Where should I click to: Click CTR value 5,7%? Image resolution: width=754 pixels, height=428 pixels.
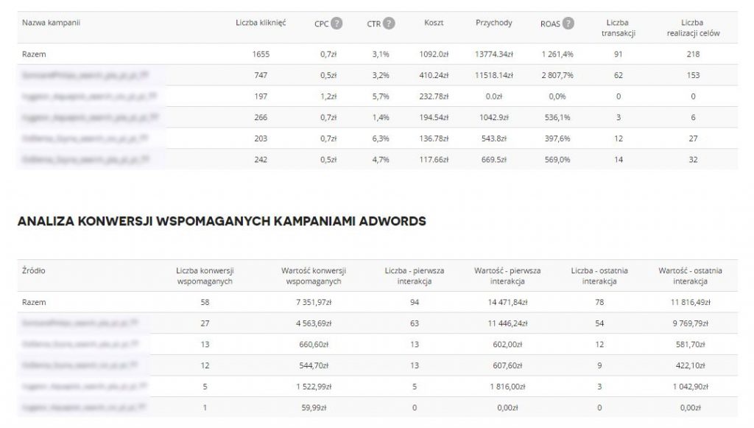(x=381, y=97)
